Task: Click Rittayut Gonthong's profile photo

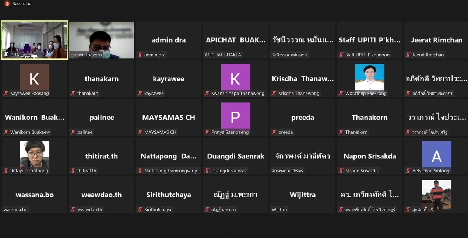Action: click(x=35, y=154)
